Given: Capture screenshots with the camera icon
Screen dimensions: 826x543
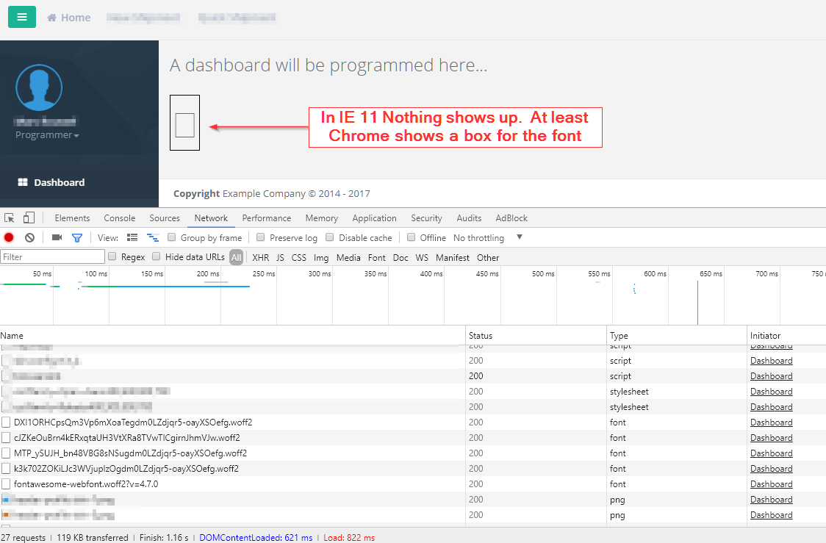Looking at the screenshot, I should pyautogui.click(x=57, y=237).
